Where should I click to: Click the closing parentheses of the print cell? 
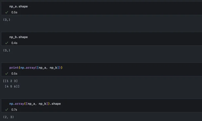pos(61,68)
